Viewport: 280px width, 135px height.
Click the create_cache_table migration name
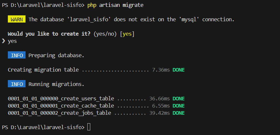61,106
